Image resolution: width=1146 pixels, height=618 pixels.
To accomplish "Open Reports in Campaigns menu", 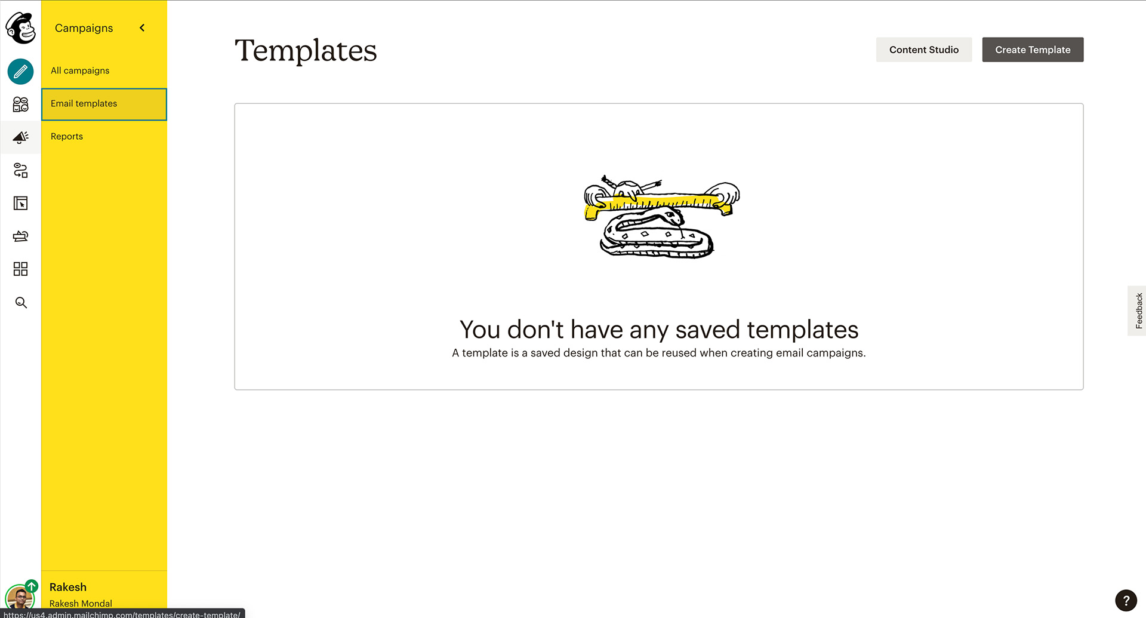I will (67, 137).
